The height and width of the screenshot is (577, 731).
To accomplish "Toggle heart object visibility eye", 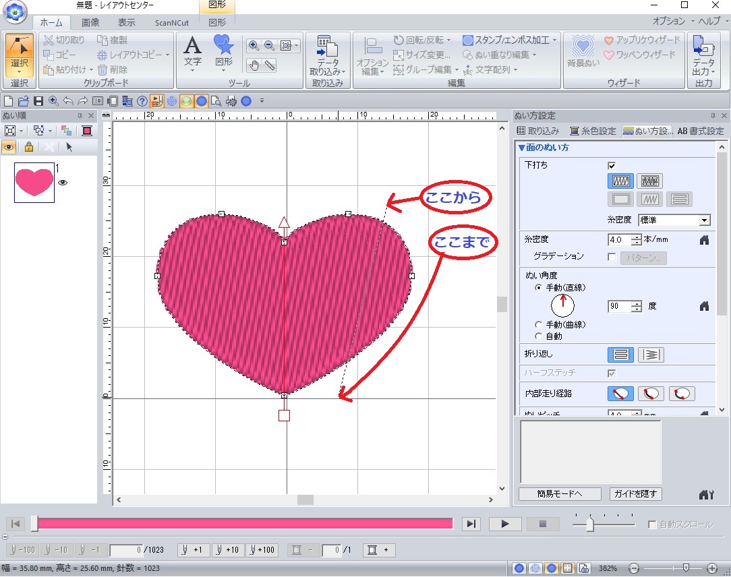I will click(x=63, y=183).
